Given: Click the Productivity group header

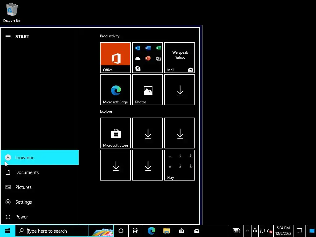Looking at the screenshot, I should [x=110, y=36].
